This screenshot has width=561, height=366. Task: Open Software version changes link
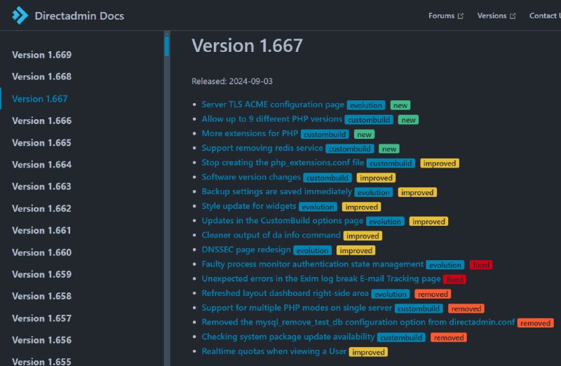tap(251, 177)
